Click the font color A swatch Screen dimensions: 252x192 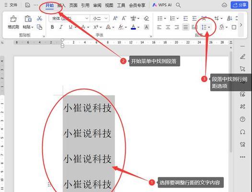tap(133, 27)
